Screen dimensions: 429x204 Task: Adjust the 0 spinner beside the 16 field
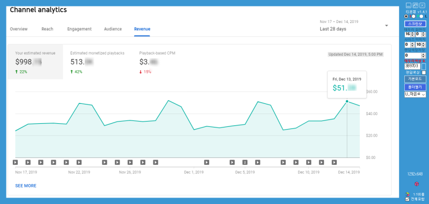coord(420,34)
